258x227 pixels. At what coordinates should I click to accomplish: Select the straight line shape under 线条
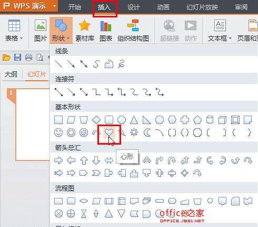58,64
